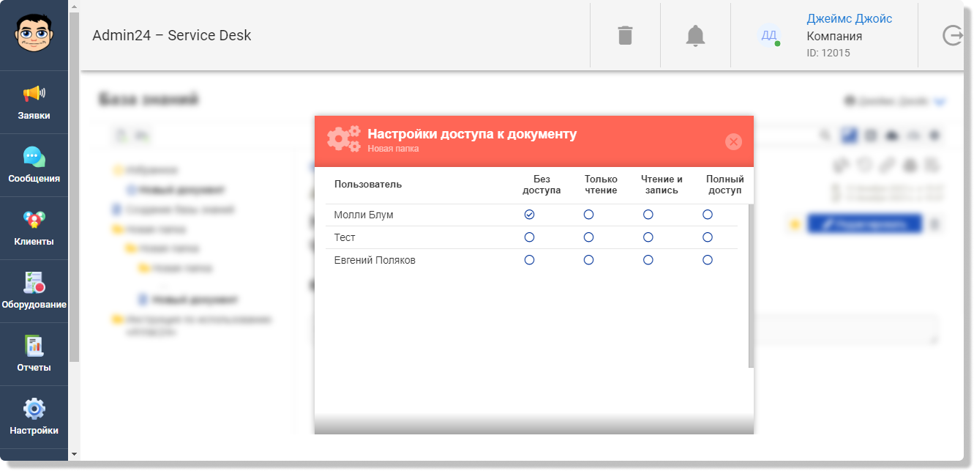
Task: Open the Настройки settings section
Action: (34, 418)
